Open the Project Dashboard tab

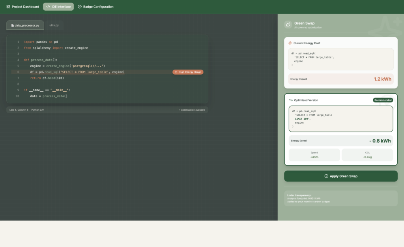point(22,7)
